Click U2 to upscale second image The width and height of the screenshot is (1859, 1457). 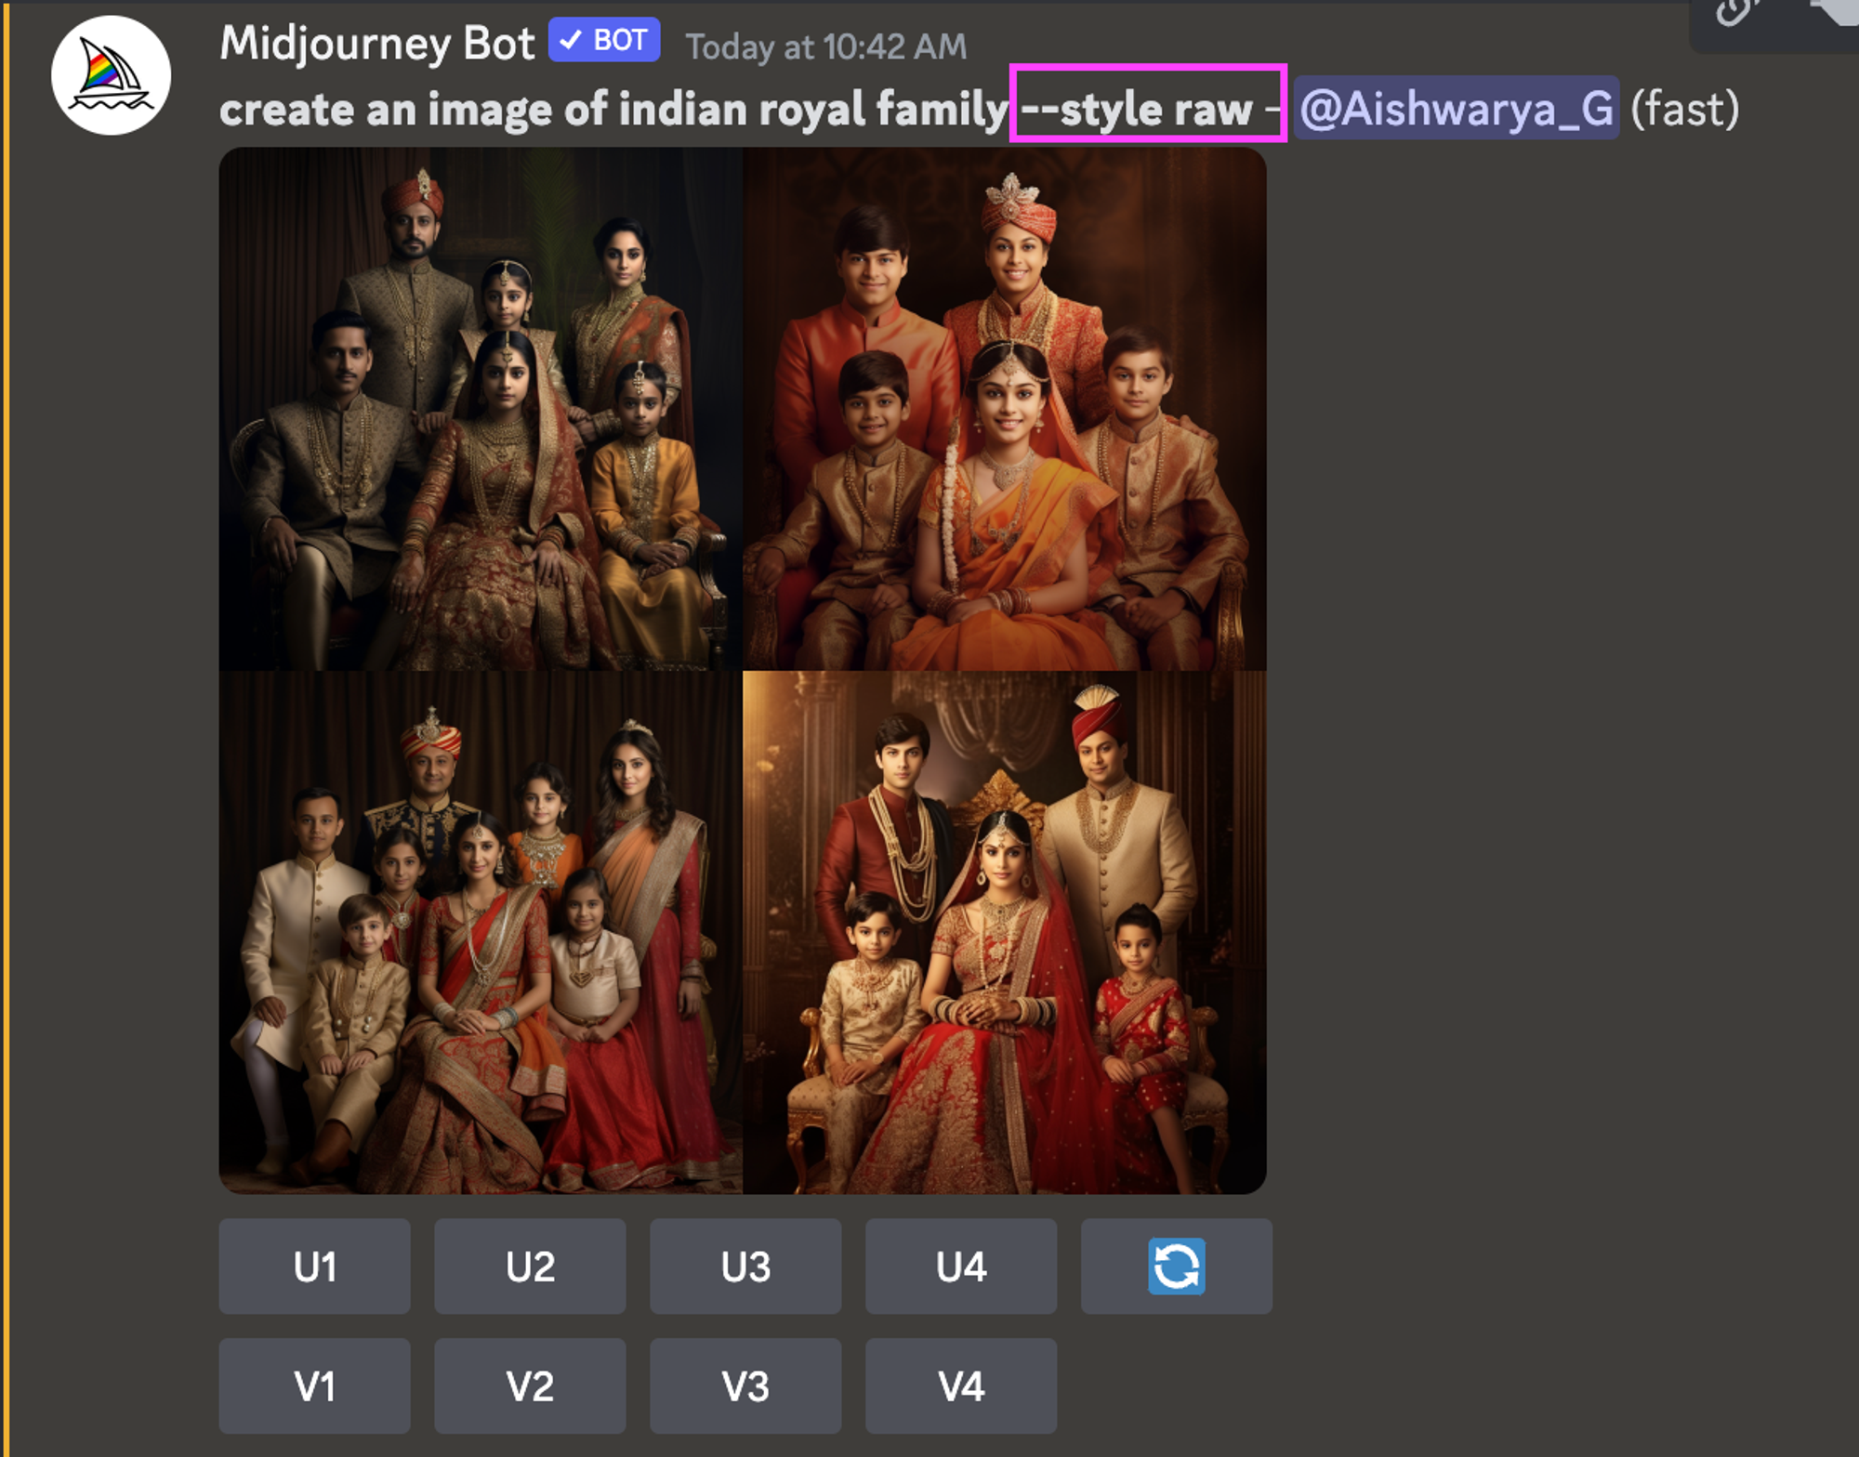click(x=531, y=1266)
